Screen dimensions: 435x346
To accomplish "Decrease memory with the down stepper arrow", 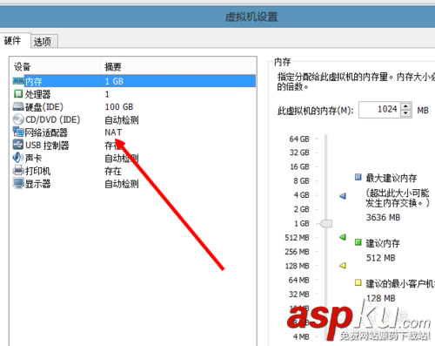I will click(x=405, y=113).
